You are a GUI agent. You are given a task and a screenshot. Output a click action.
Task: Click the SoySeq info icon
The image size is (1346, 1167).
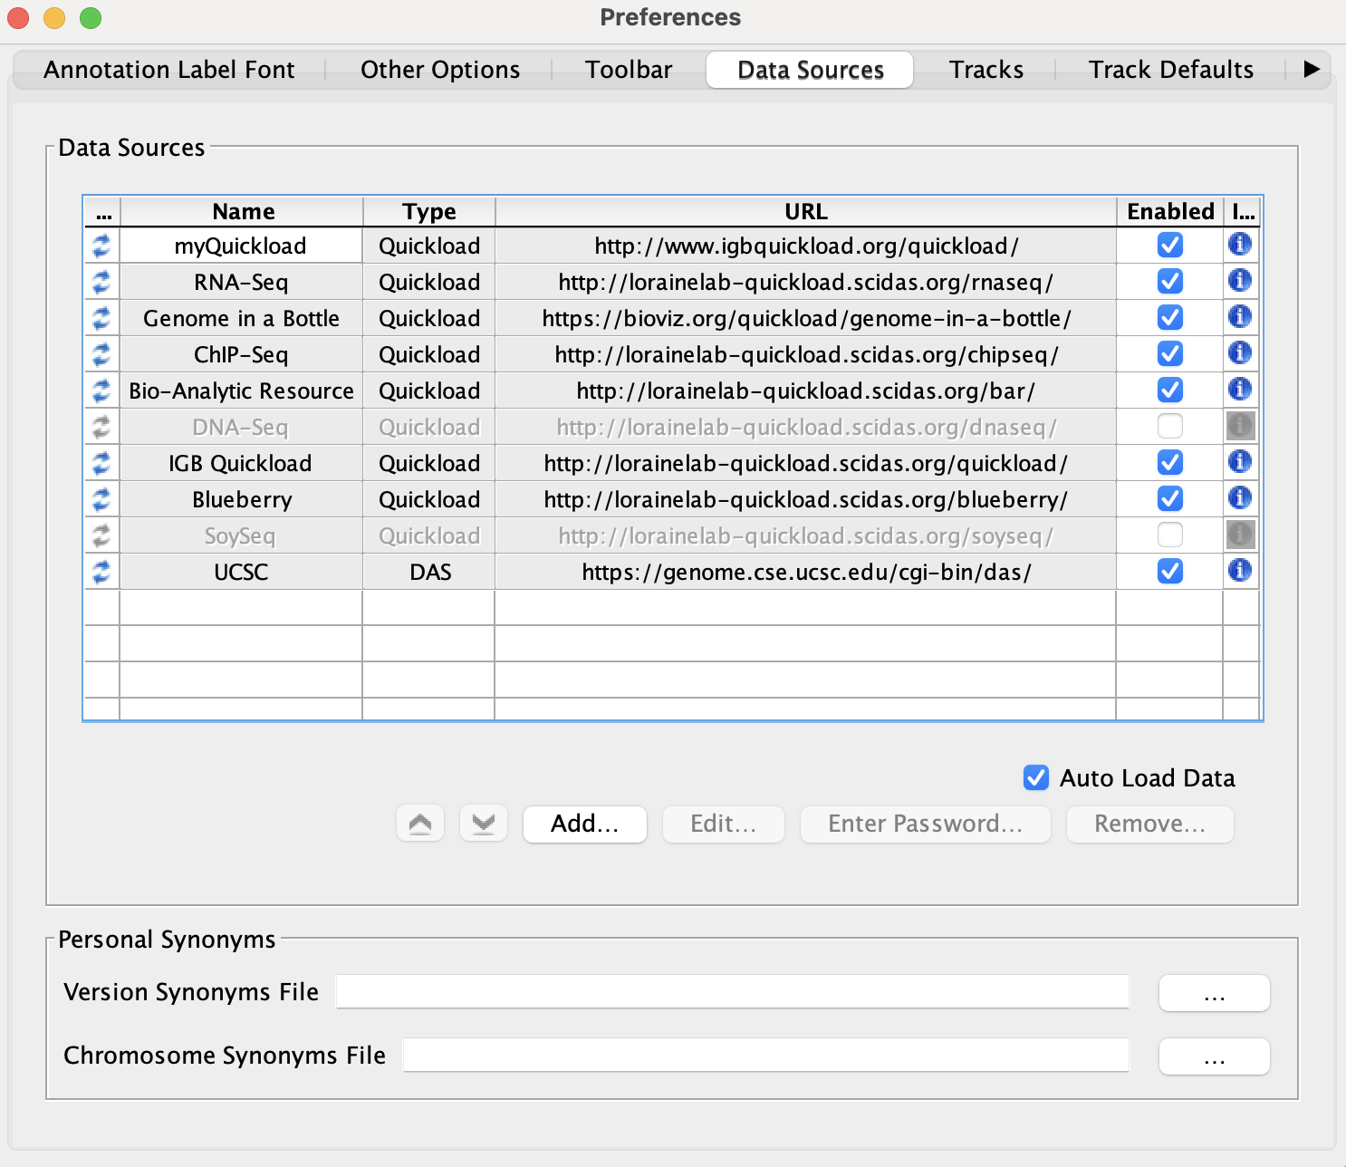click(x=1240, y=535)
